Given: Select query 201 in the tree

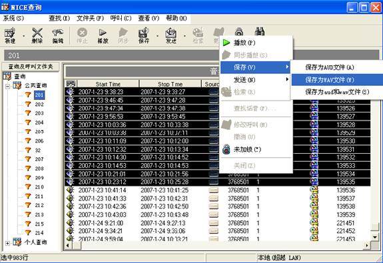Looking at the screenshot, I should pyautogui.click(x=39, y=95).
